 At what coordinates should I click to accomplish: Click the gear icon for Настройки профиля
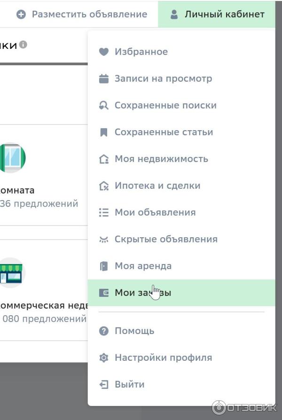104,358
